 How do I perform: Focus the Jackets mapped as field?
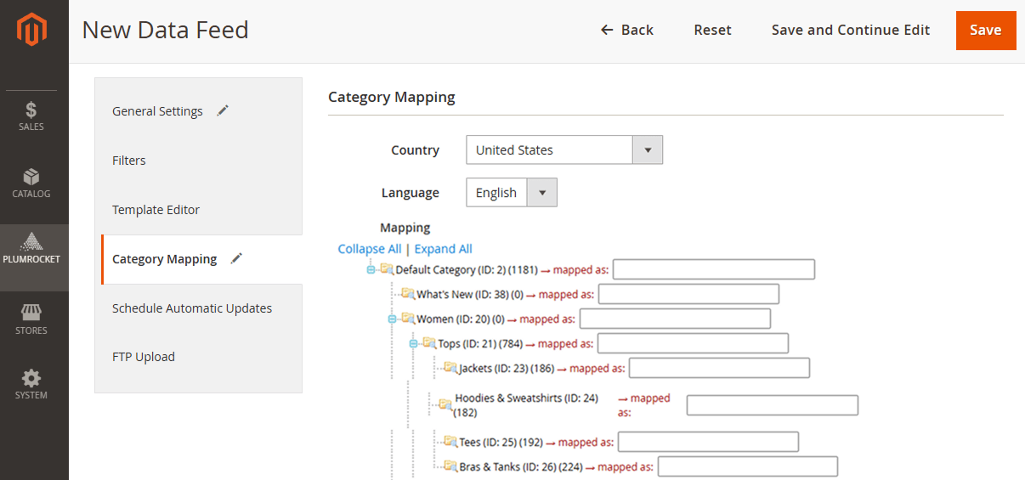coord(719,368)
